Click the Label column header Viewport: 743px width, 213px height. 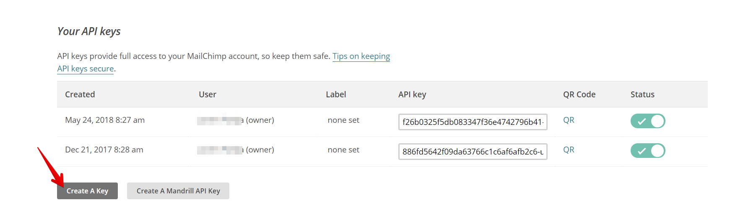336,94
